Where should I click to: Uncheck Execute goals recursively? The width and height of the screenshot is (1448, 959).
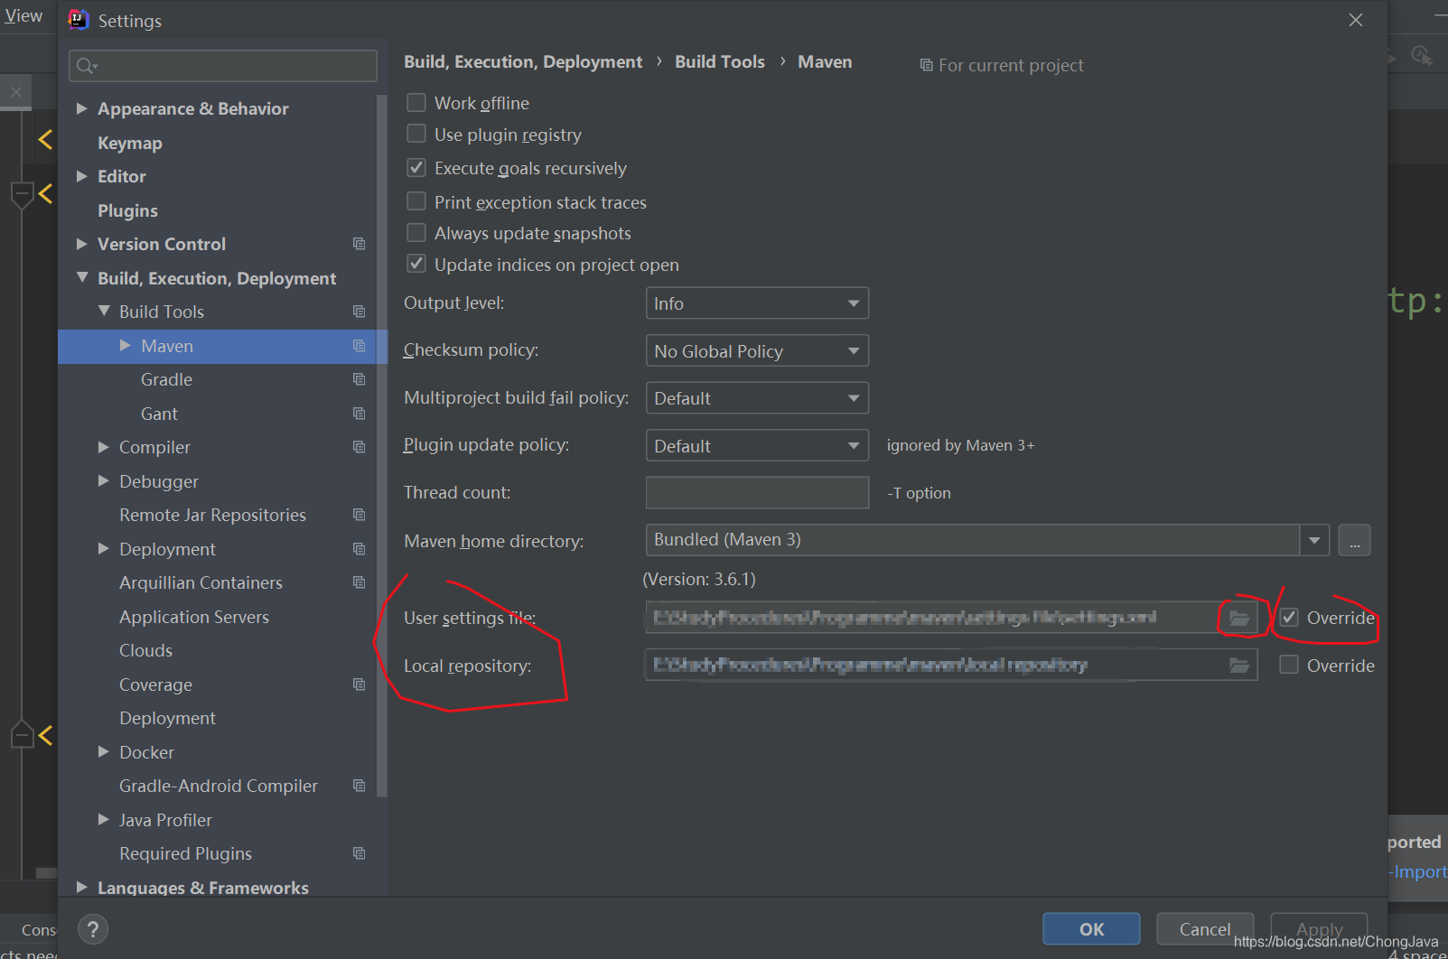click(x=416, y=167)
